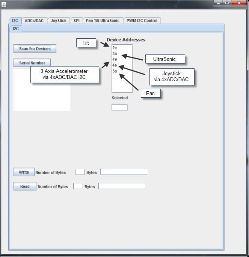Open the JoyStick tab
This screenshot has height=257, width=249.
click(x=59, y=21)
